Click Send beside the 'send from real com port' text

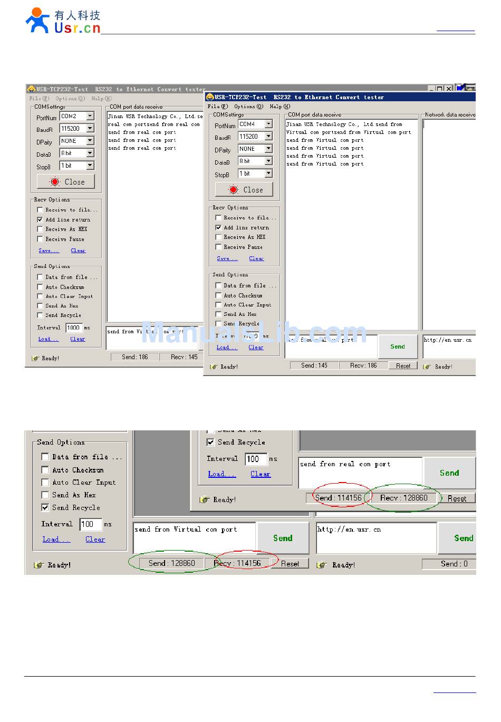tap(449, 473)
